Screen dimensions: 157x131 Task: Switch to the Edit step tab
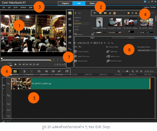[79, 3]
